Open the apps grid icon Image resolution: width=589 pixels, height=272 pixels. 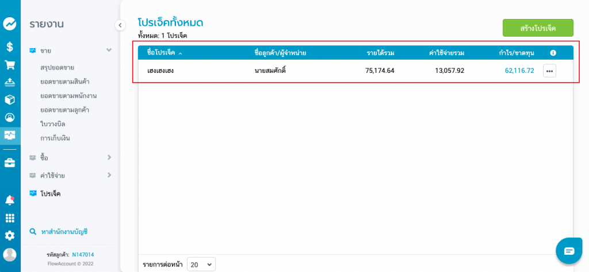coord(10,218)
